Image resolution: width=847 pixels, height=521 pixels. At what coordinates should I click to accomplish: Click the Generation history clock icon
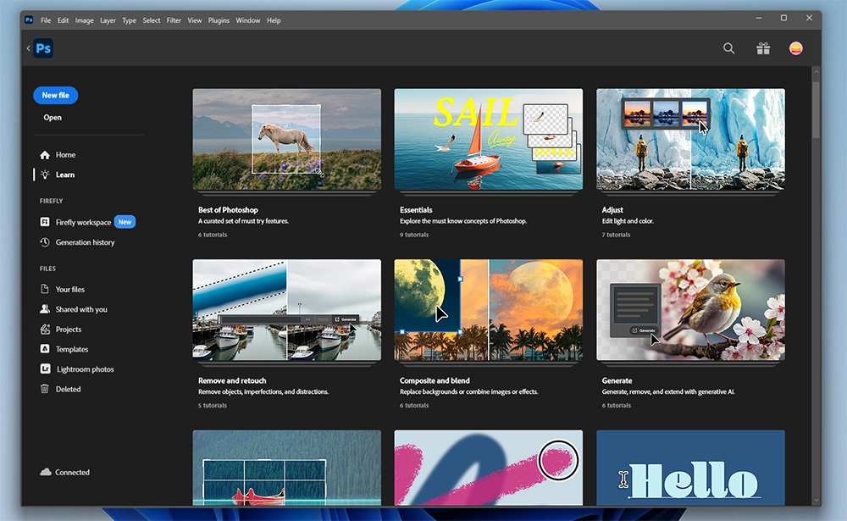tap(45, 242)
